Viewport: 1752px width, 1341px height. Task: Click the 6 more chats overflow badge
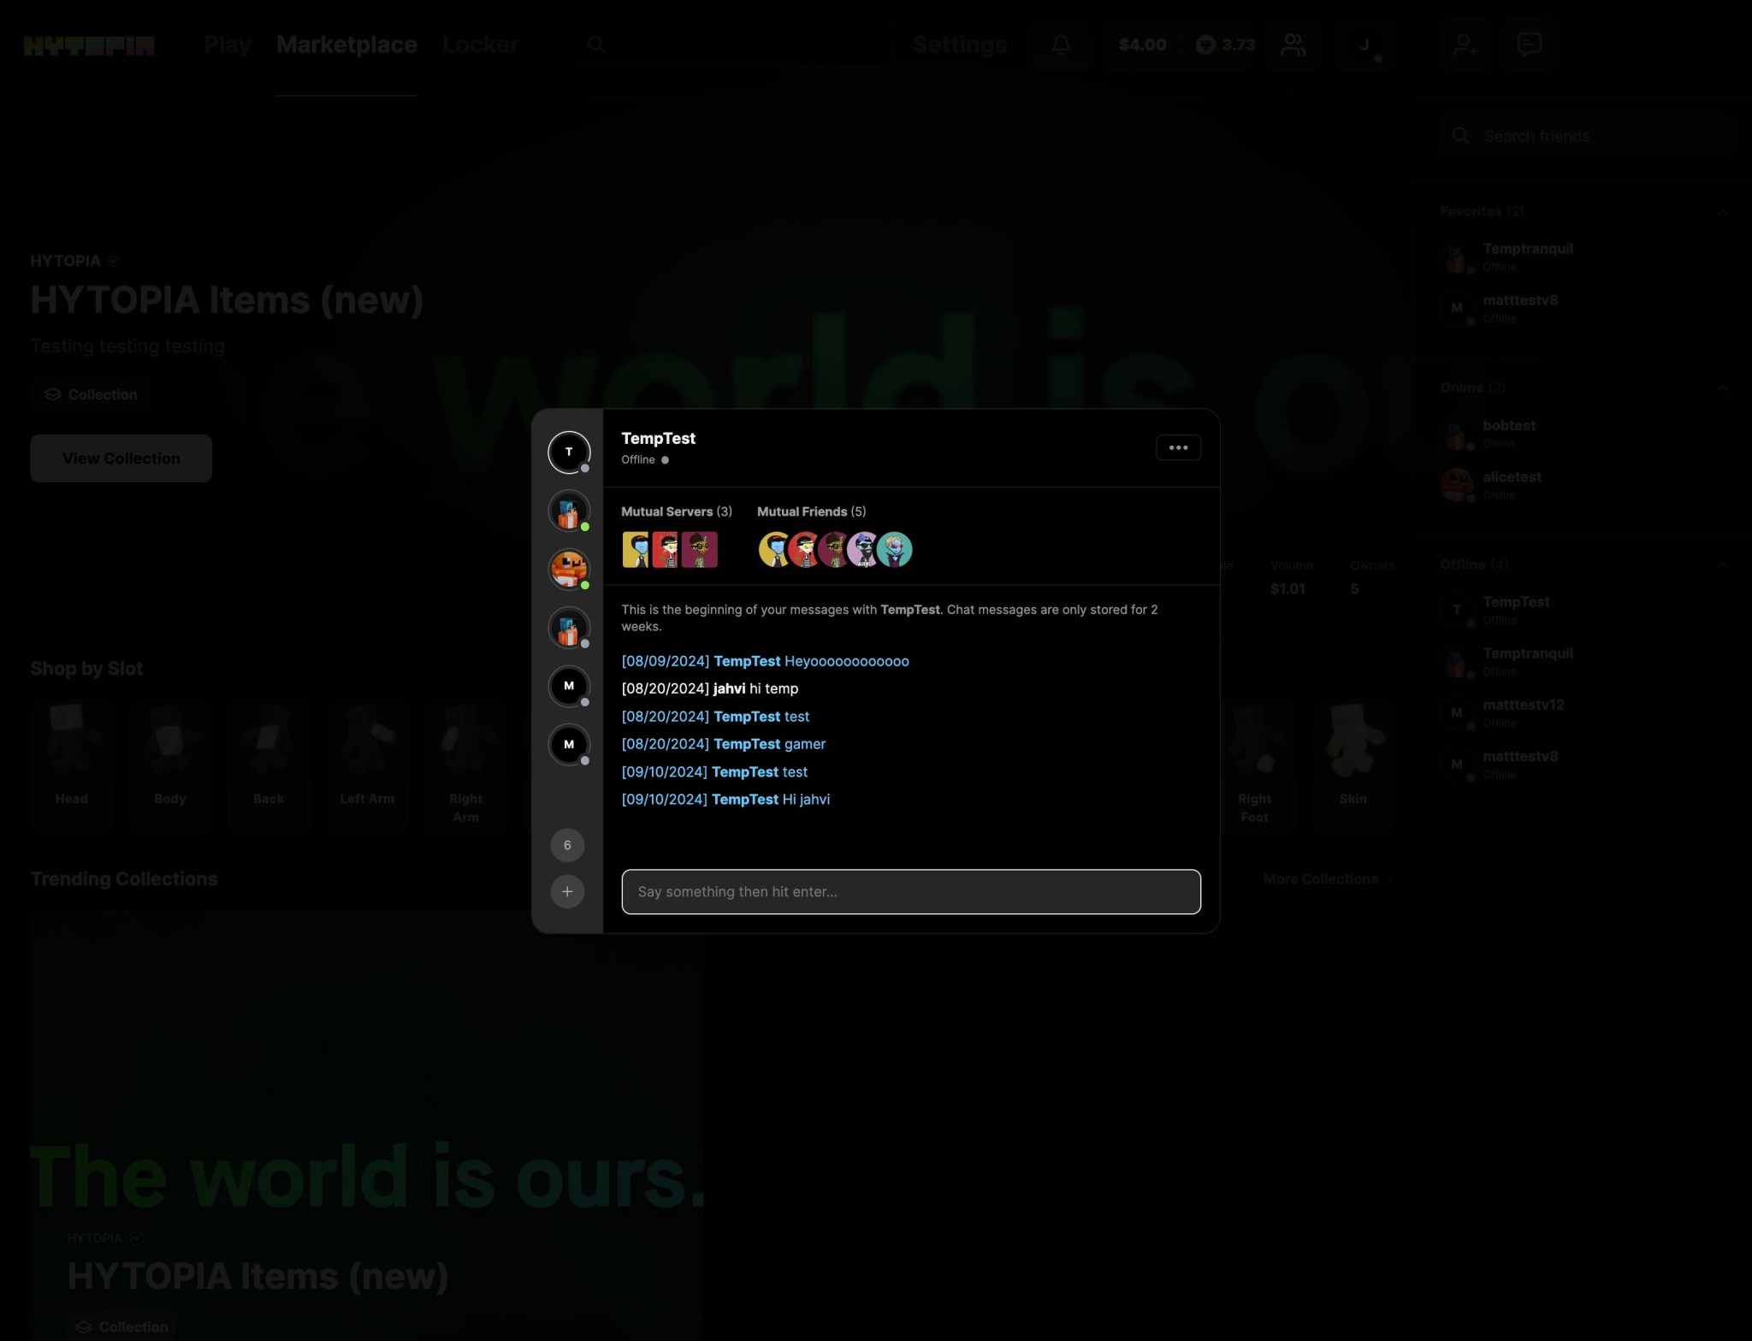[567, 845]
